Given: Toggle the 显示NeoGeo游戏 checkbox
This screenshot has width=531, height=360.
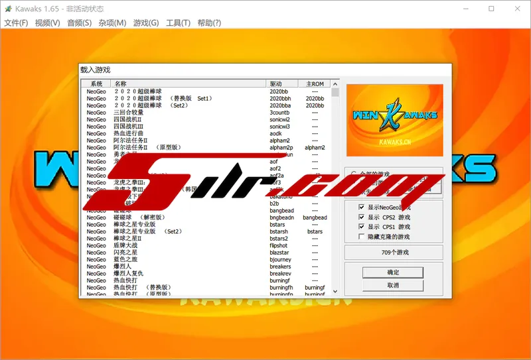Looking at the screenshot, I should (361, 208).
